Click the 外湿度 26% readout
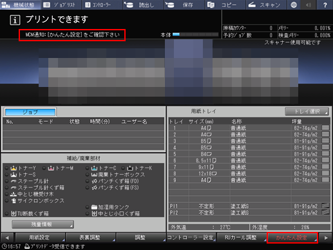Image resolution: width=333 pixels, height=250 pixels. (290, 227)
